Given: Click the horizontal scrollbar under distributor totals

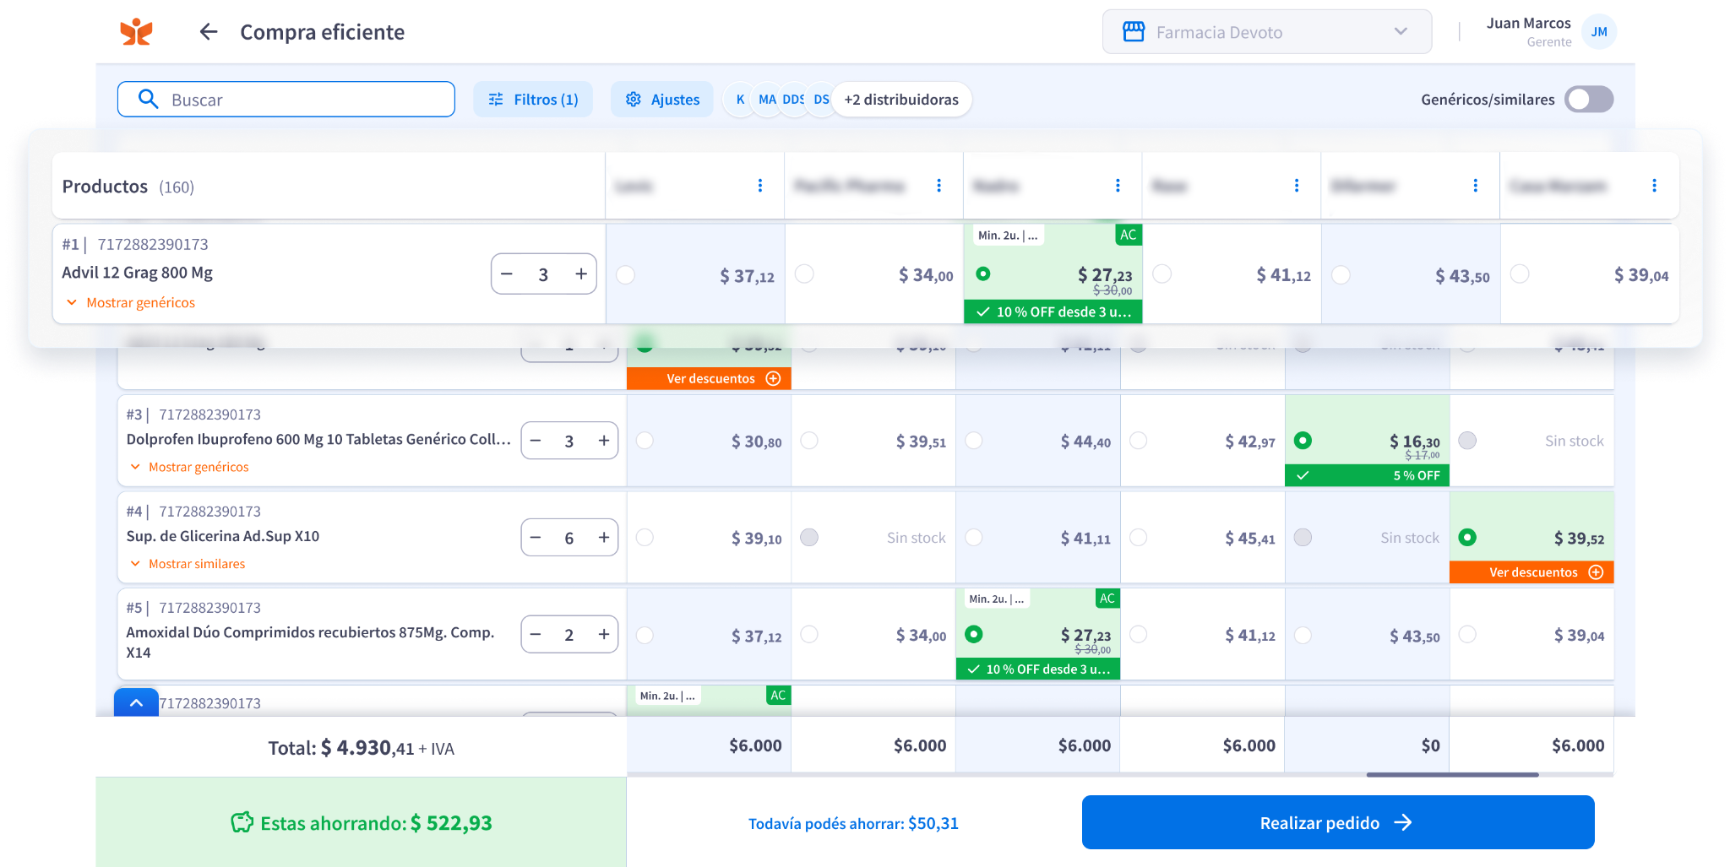Looking at the screenshot, I should [x=1452, y=774].
